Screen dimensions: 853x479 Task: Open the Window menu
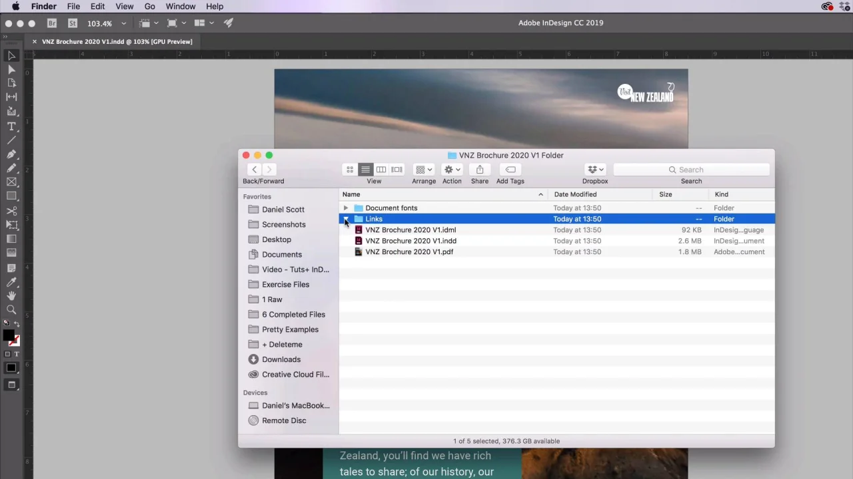coord(180,7)
